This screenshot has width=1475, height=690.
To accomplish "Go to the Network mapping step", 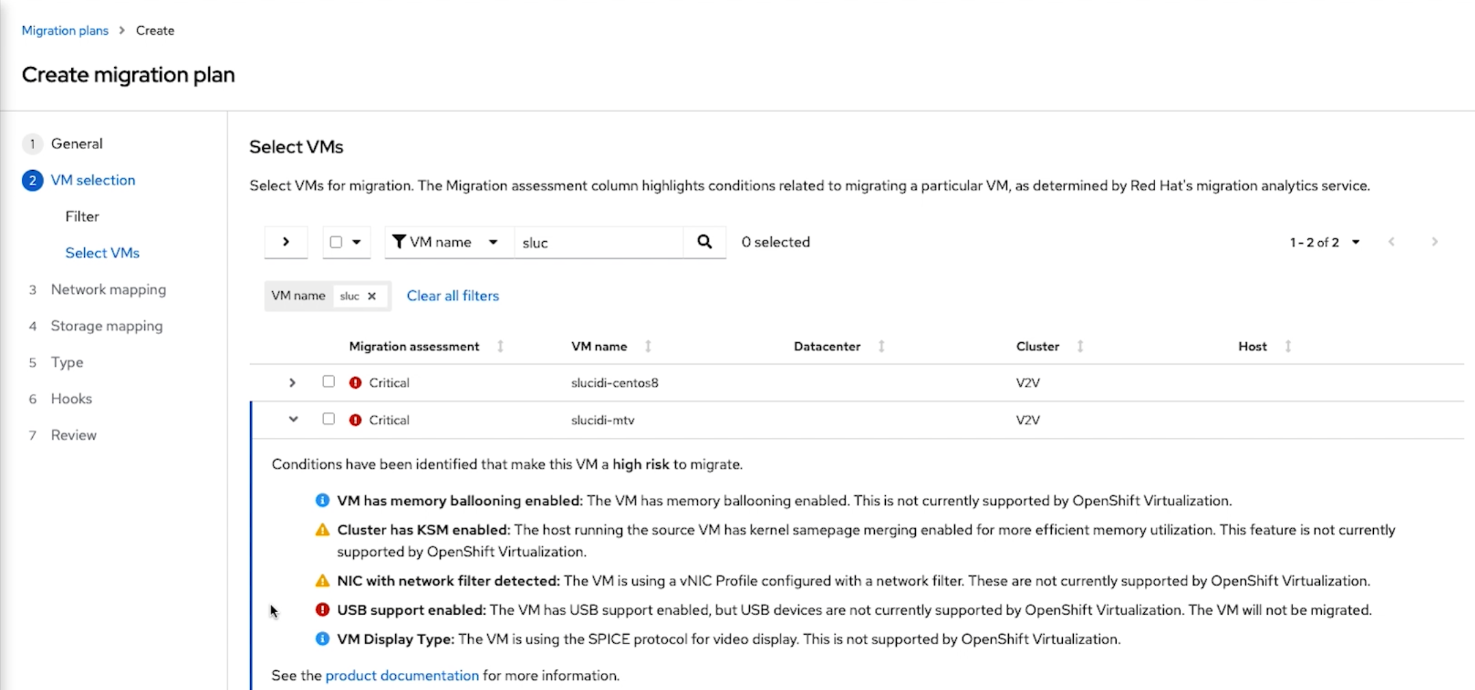I will click(x=108, y=289).
